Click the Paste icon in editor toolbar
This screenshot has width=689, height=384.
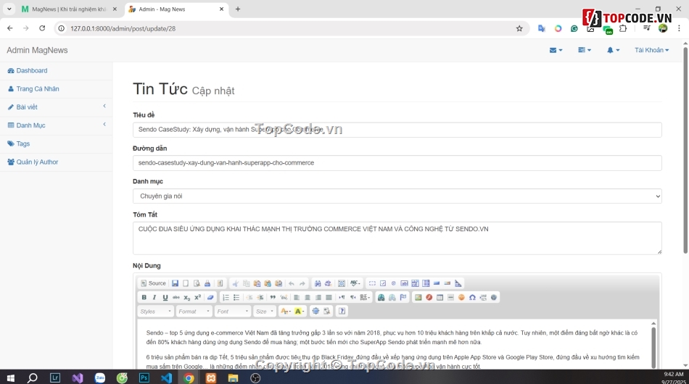coord(257,283)
